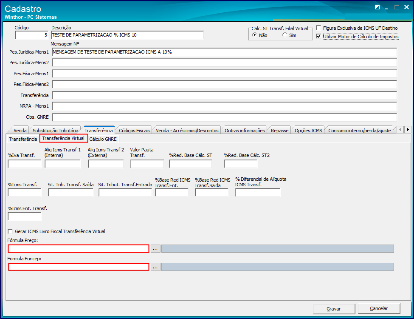Image resolution: width=414 pixels, height=319 pixels.
Task: Focus the Código field
Action: (32, 35)
